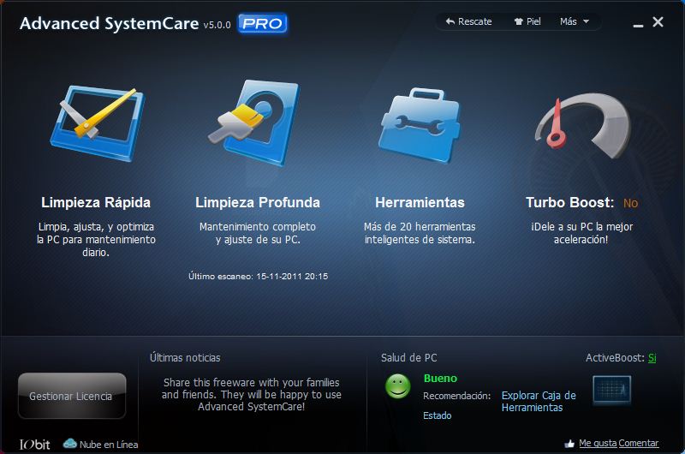Open the ActiveBoost performance monitor icon

[611, 390]
